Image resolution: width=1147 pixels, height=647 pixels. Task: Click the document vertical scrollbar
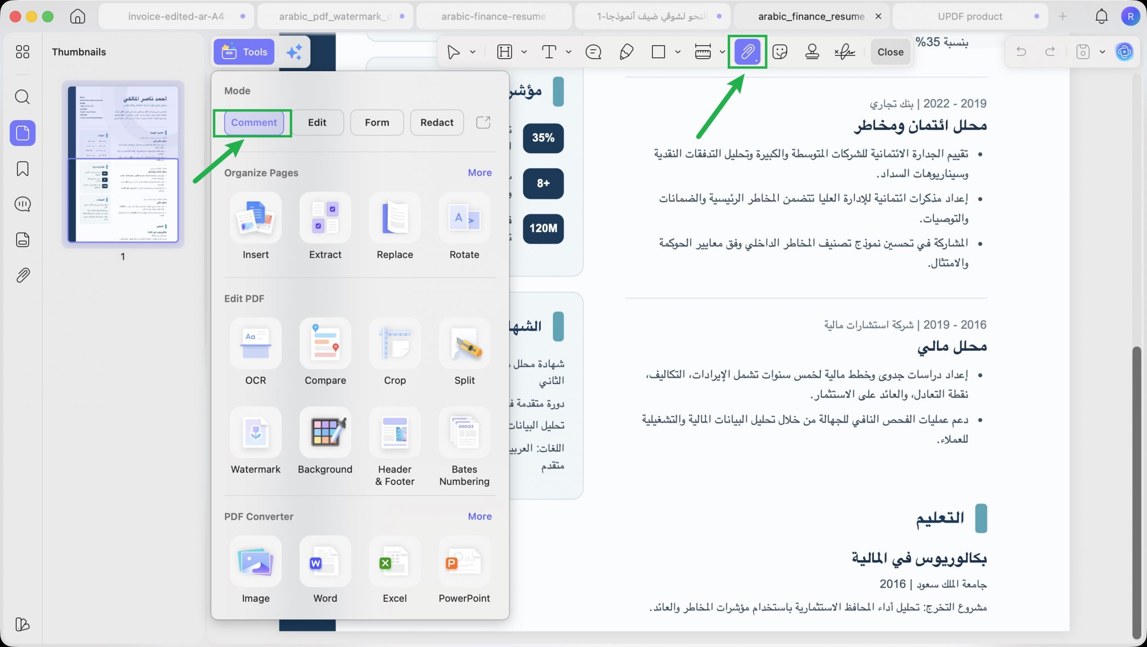click(x=1136, y=493)
